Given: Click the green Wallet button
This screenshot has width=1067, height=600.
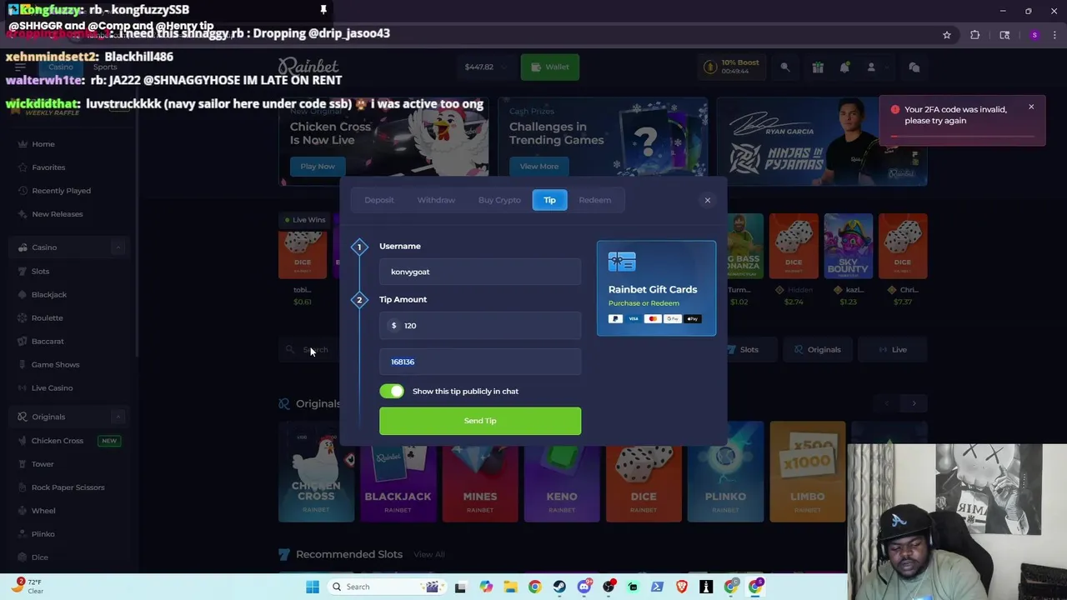Looking at the screenshot, I should 550,67.
